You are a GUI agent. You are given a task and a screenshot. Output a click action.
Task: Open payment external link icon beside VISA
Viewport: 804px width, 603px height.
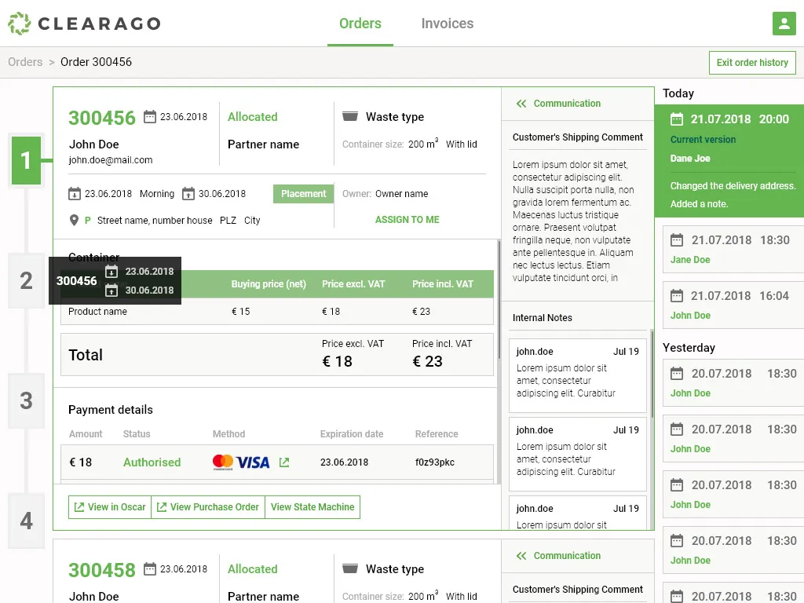coord(284,462)
